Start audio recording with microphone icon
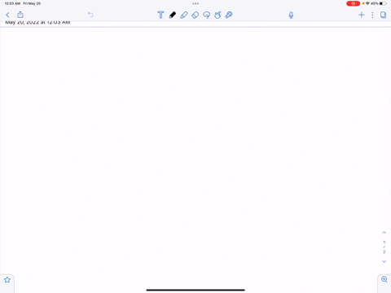The width and height of the screenshot is (391, 293). [x=291, y=15]
